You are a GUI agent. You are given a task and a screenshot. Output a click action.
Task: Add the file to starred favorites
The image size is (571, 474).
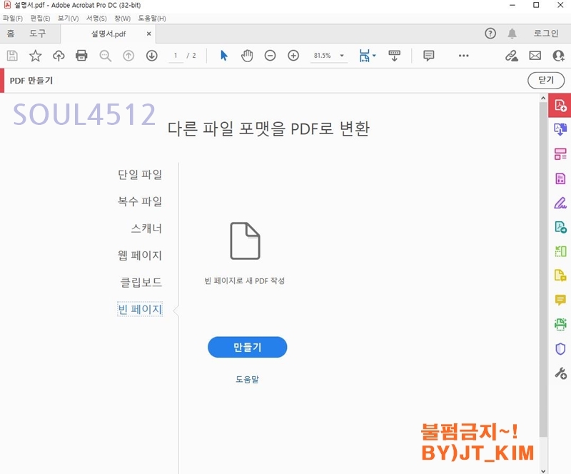tap(35, 56)
